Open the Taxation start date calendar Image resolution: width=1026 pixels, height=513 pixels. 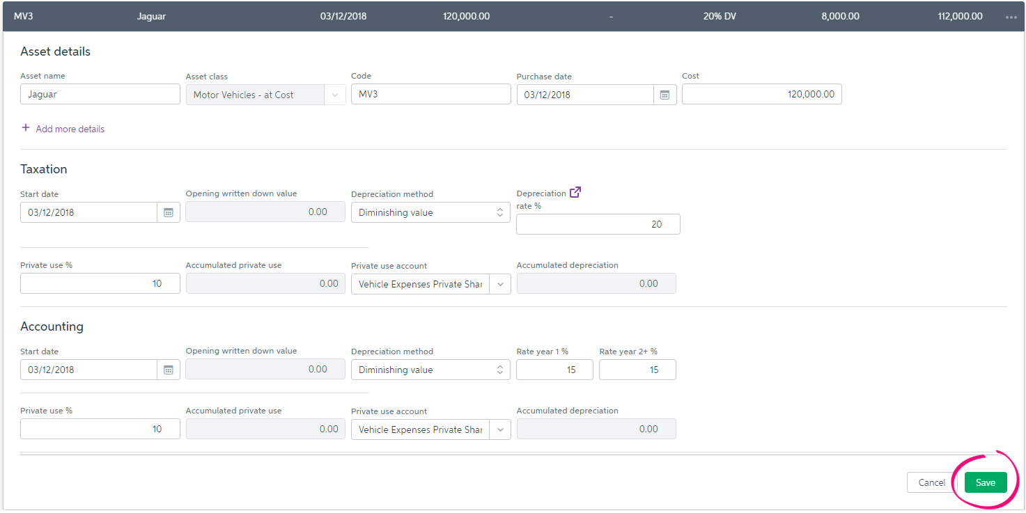pyautogui.click(x=168, y=212)
